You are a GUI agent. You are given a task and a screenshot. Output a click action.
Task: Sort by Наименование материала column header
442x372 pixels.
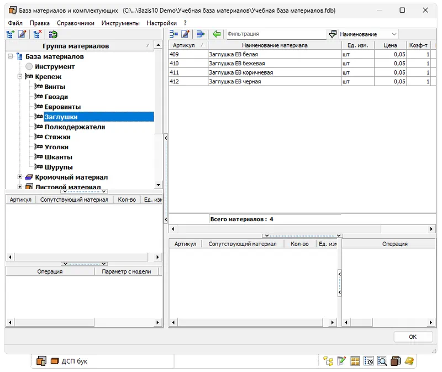click(275, 45)
